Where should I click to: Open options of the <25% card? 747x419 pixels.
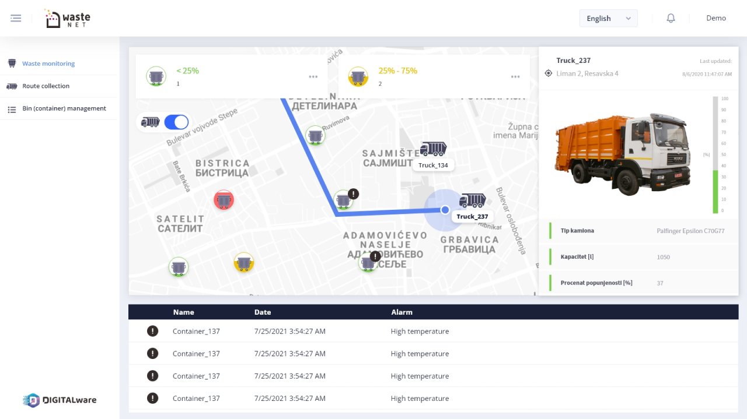point(313,76)
